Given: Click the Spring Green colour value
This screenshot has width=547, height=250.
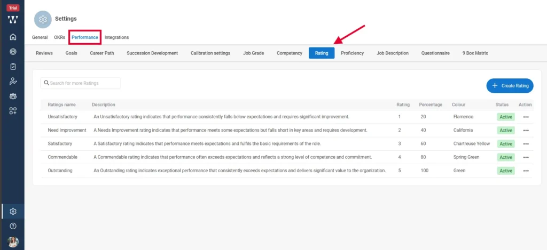Looking at the screenshot, I should point(466,157).
